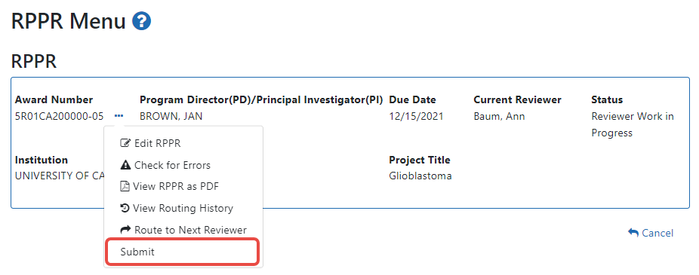Viewport: 699px width, 275px height.
Task: Click the Cancel link
Action: tap(651, 233)
